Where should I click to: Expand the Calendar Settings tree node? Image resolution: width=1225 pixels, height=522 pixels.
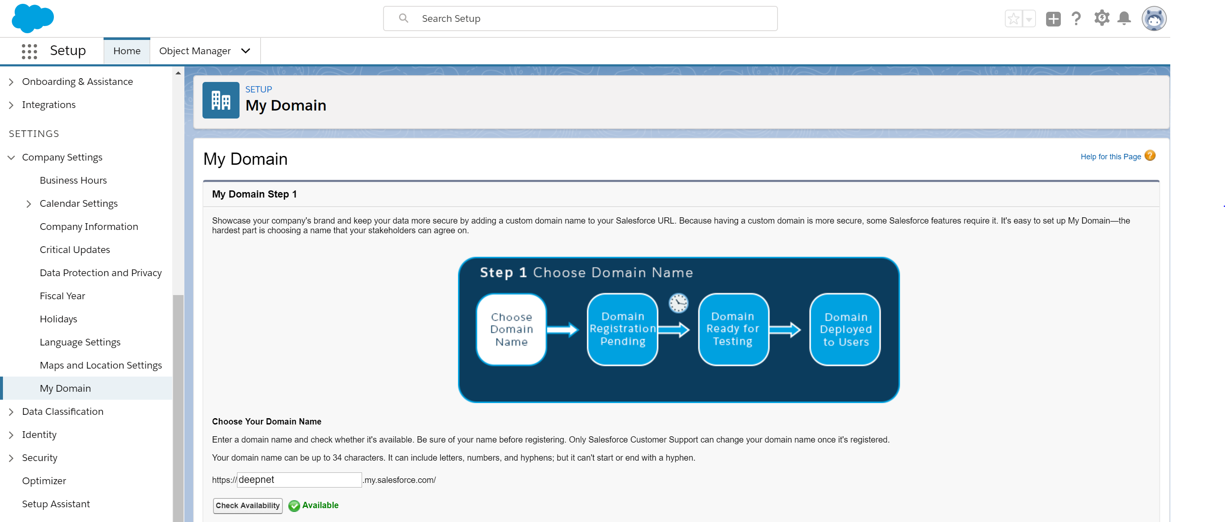pyautogui.click(x=29, y=204)
